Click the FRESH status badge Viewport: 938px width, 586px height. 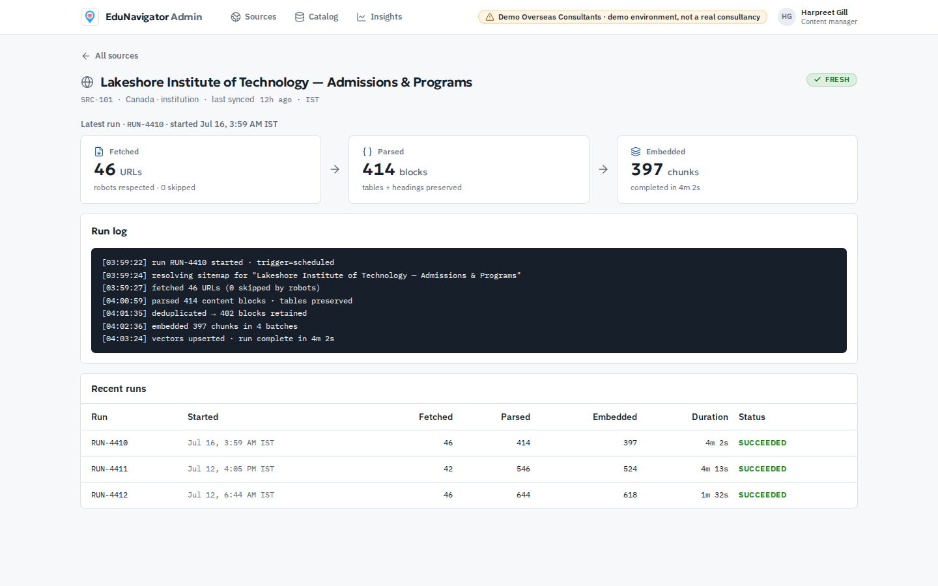coord(832,79)
